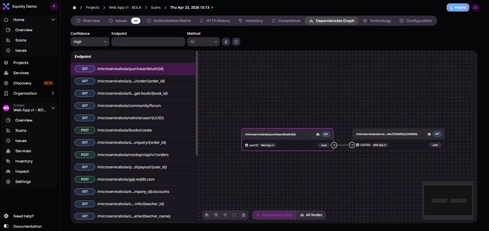
Task: Click the ZG user avatar
Action: (475, 7)
